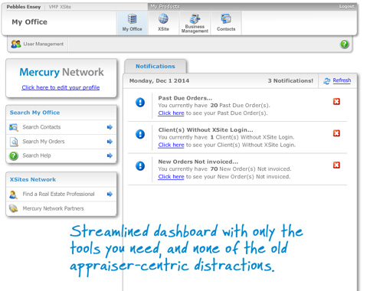Screen dimensions: 383x291
Task: Click the arrow next to Search Contacts
Action: (110, 127)
